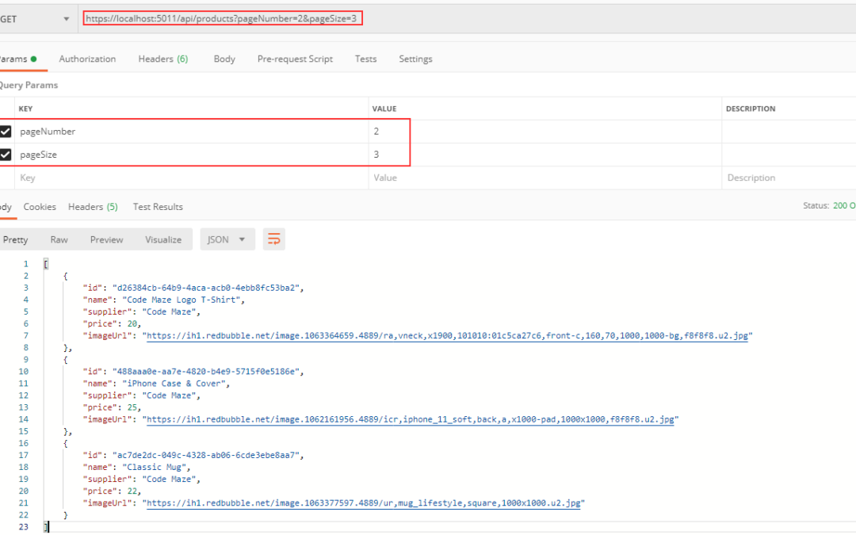Show the response Cookies tab
This screenshot has width=856, height=535.
pos(40,207)
